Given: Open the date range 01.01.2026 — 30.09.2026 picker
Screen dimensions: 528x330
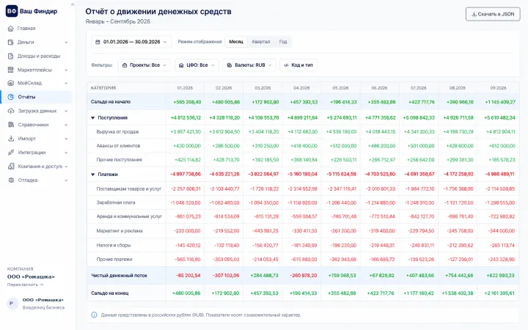Looking at the screenshot, I should 131,42.
